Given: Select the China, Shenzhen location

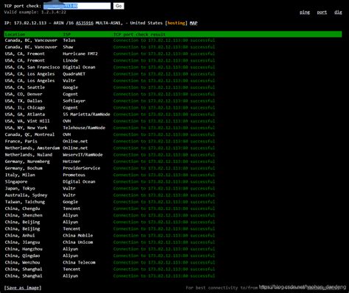Looking at the screenshot, I should pos(24,215).
